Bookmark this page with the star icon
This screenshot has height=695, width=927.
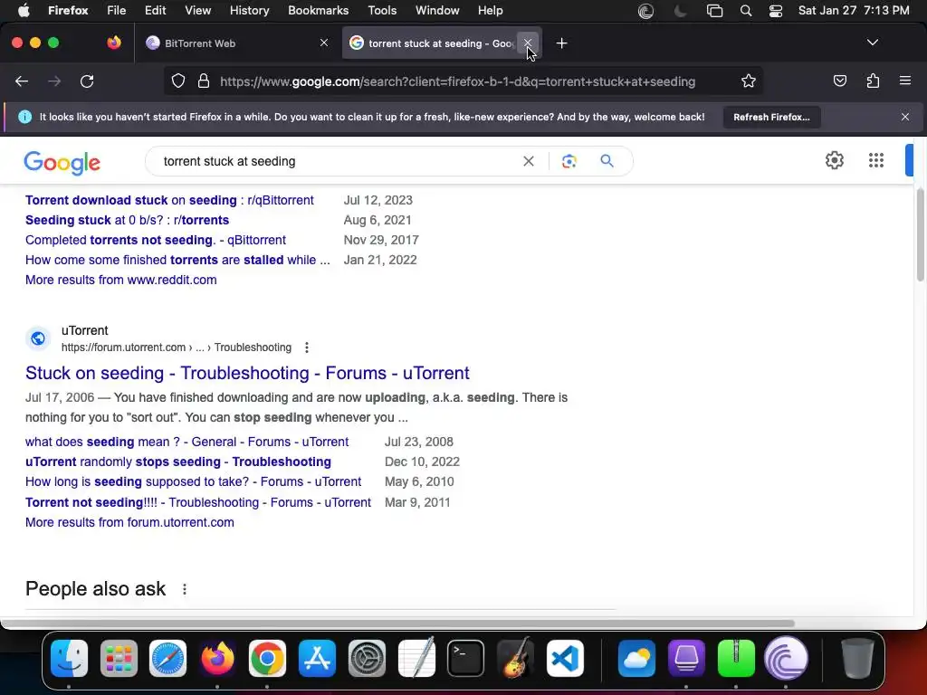(x=749, y=81)
